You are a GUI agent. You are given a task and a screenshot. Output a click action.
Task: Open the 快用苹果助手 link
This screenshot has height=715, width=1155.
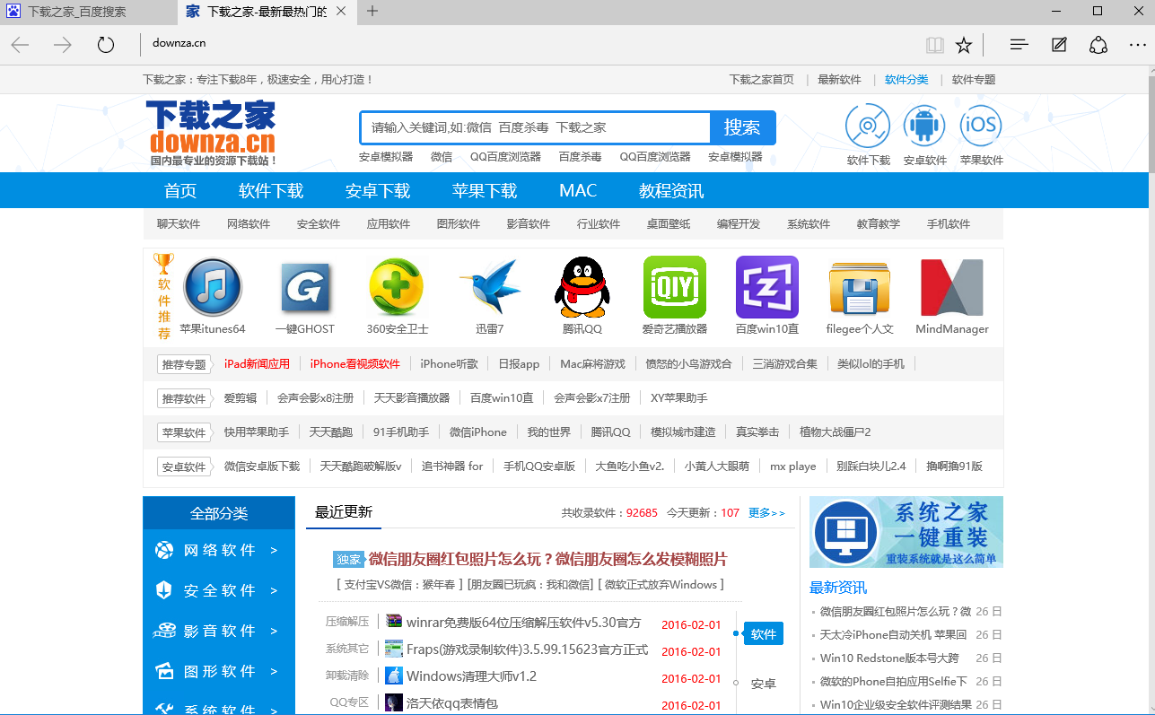(257, 432)
